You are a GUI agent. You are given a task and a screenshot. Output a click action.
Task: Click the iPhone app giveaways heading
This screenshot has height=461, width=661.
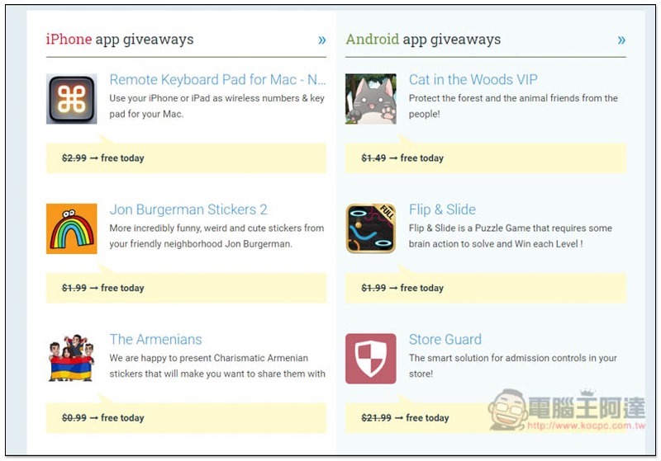120,40
